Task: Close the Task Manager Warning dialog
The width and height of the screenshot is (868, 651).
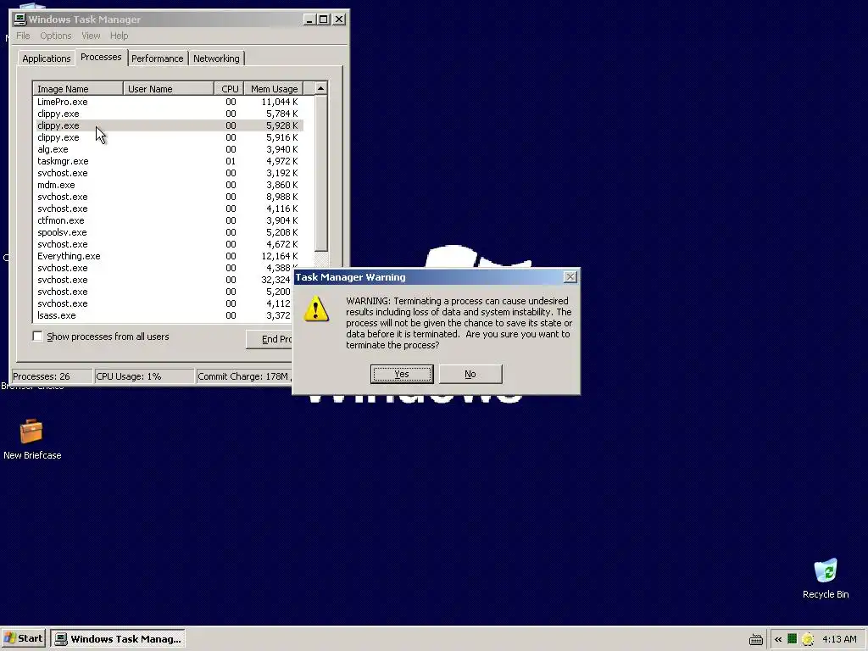Action: click(570, 277)
